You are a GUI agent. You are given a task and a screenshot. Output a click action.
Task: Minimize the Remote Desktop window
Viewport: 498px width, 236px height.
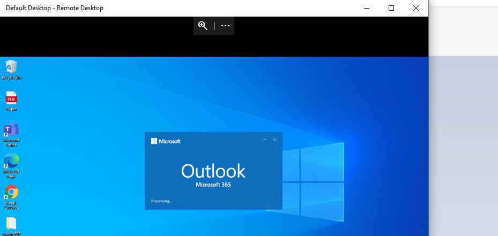coord(367,8)
